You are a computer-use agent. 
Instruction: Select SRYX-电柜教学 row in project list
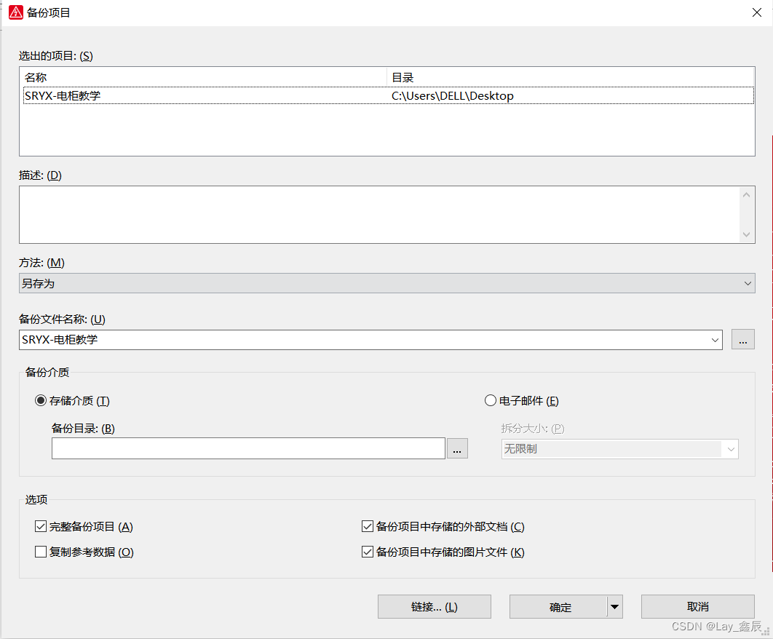pyautogui.click(x=204, y=96)
